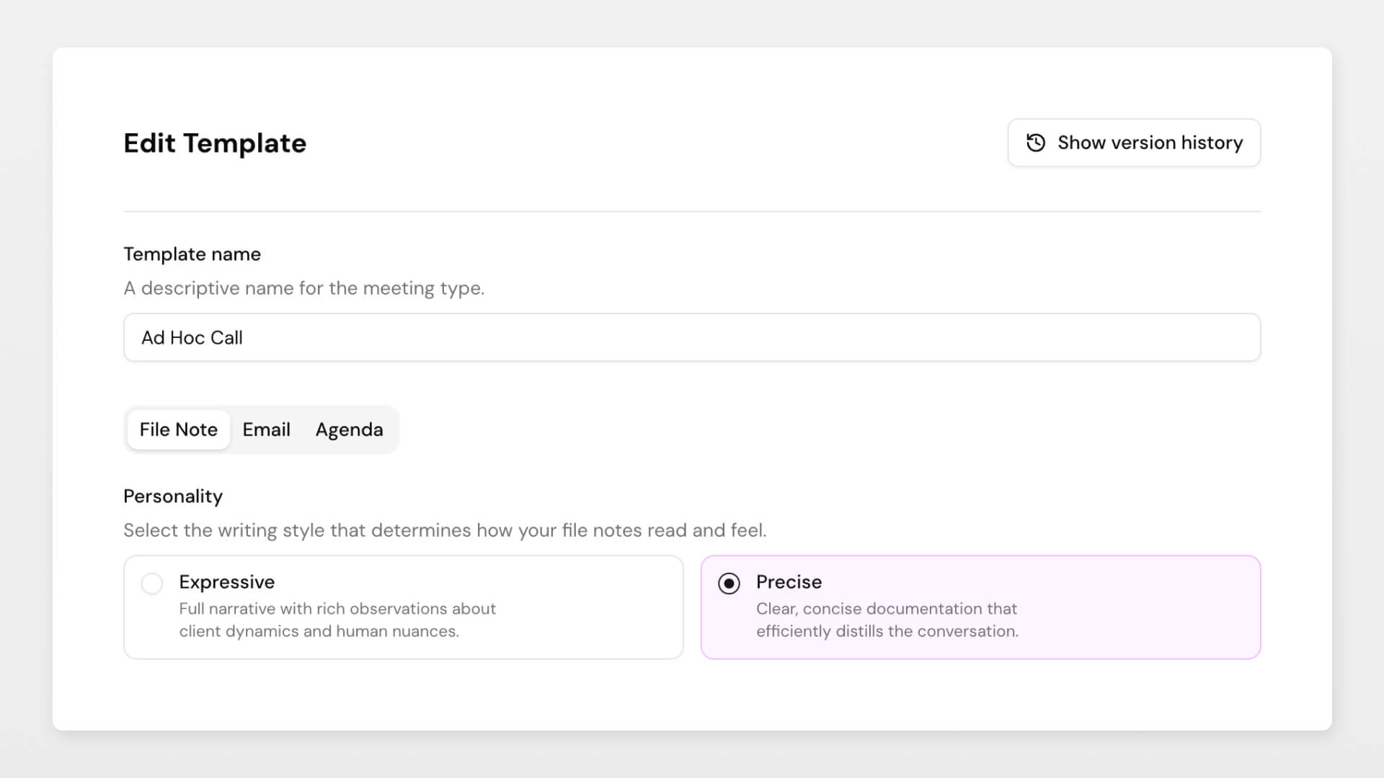Open the Show version history panel

pyautogui.click(x=1133, y=143)
